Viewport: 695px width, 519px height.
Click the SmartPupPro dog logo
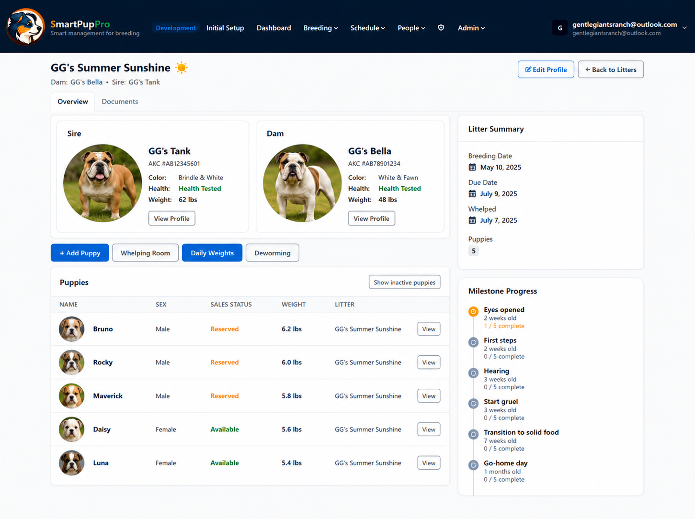(x=25, y=27)
